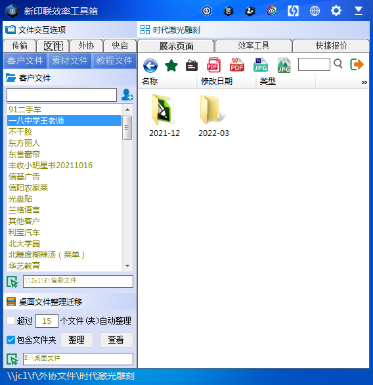Select customer 不干胶
The height and width of the screenshot is (385, 373).
click(x=64, y=132)
